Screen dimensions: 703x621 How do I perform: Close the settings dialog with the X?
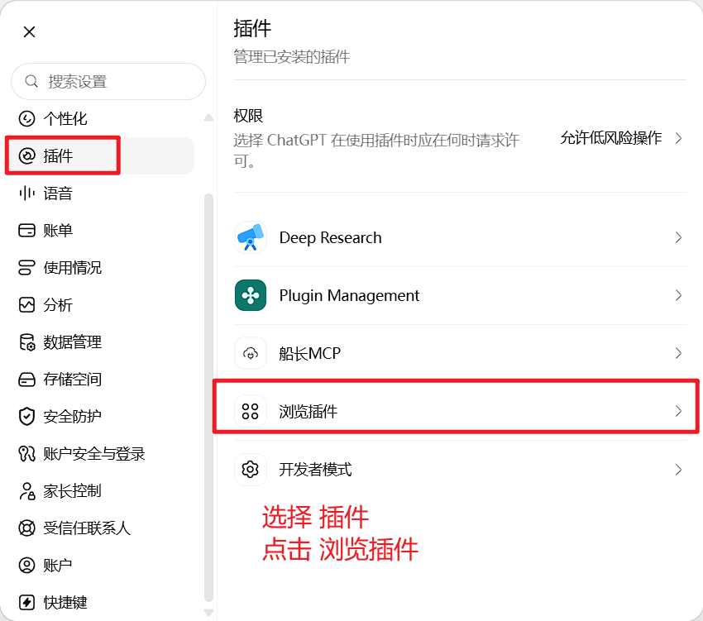30,31
